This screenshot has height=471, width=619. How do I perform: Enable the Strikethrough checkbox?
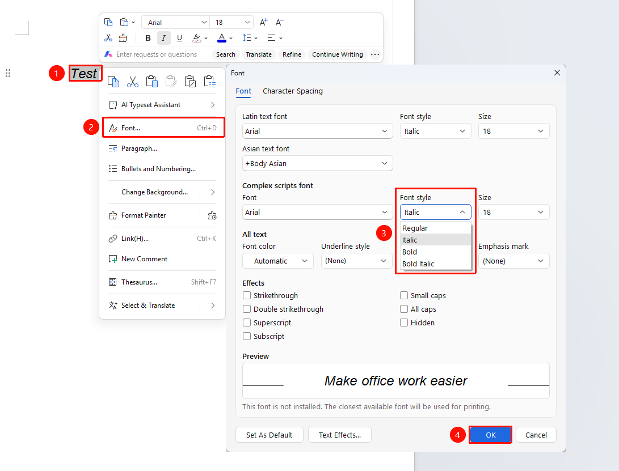coord(247,295)
